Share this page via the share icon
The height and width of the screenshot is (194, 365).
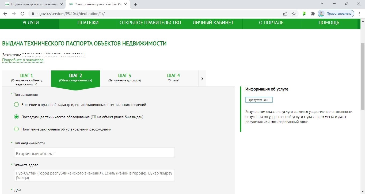coord(285,14)
